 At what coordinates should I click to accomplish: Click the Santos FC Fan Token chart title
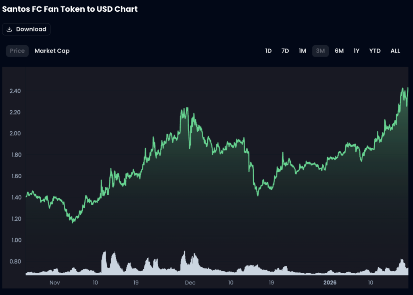[70, 9]
